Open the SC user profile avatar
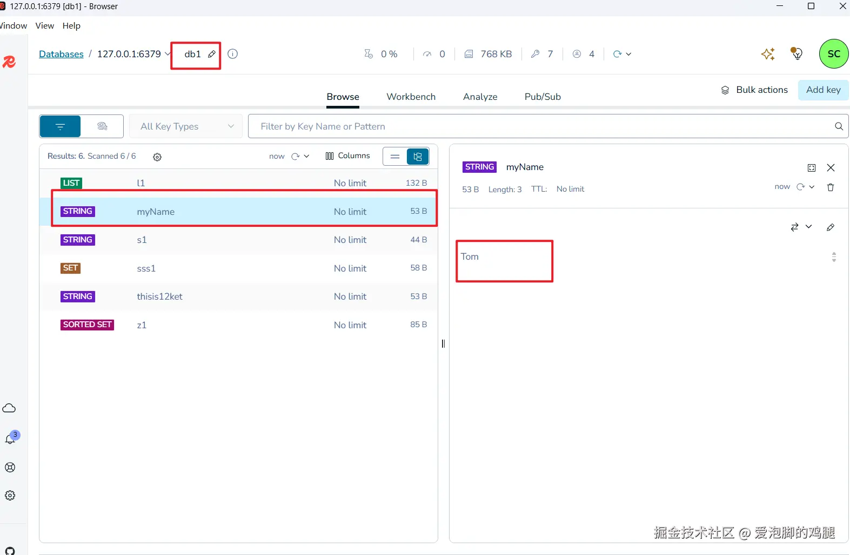This screenshot has width=850, height=555. (834, 54)
